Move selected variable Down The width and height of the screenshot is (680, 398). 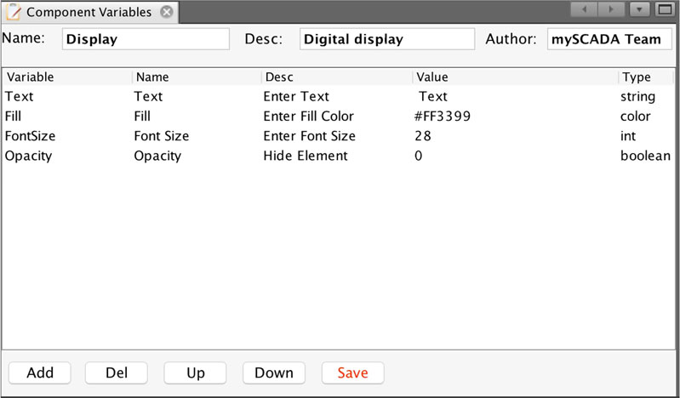[x=274, y=372]
